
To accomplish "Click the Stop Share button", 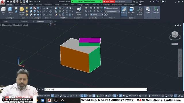I will pyautogui.click(x=109, y=1).
